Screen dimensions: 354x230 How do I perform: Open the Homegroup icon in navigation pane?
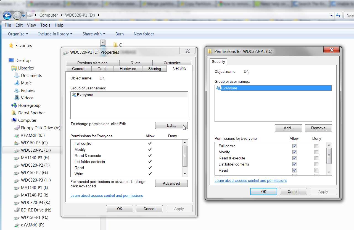click(x=14, y=105)
